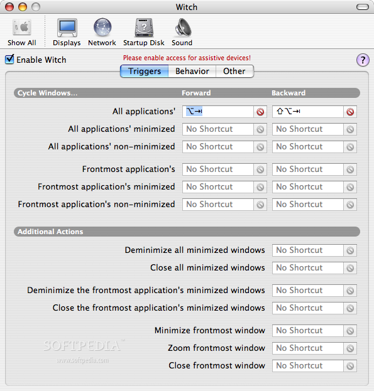This screenshot has width=374, height=391.
Task: Set Deminimize the frontmost application's minimized windows field
Action: [x=308, y=291]
